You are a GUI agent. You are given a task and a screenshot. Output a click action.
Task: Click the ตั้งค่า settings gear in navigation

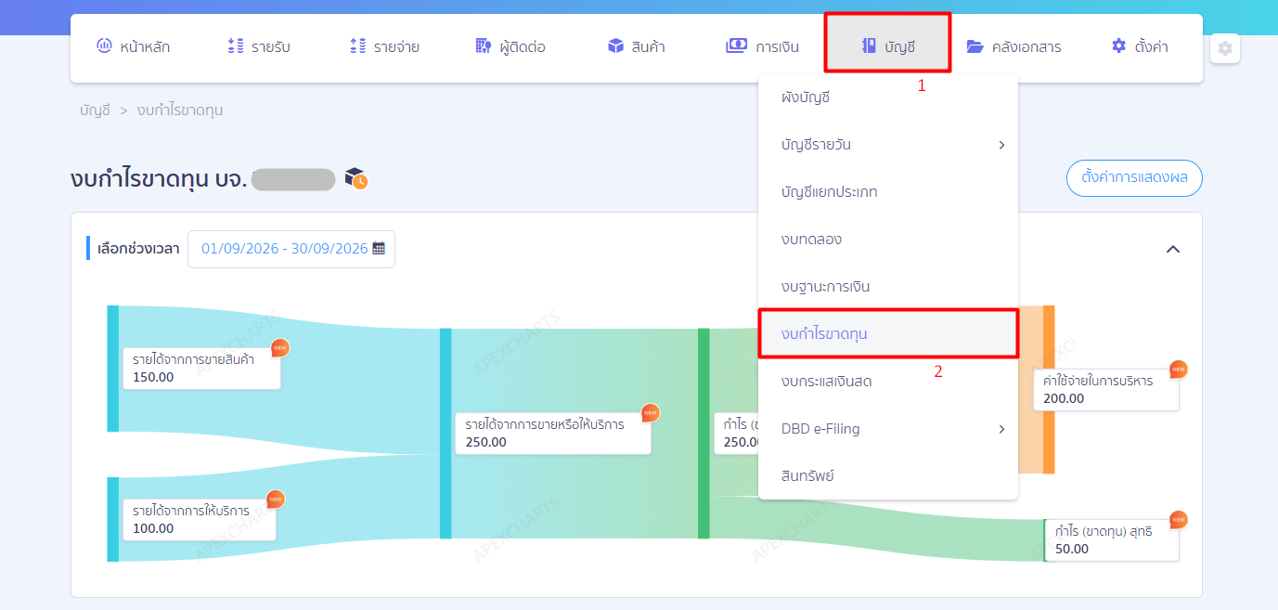point(1118,46)
